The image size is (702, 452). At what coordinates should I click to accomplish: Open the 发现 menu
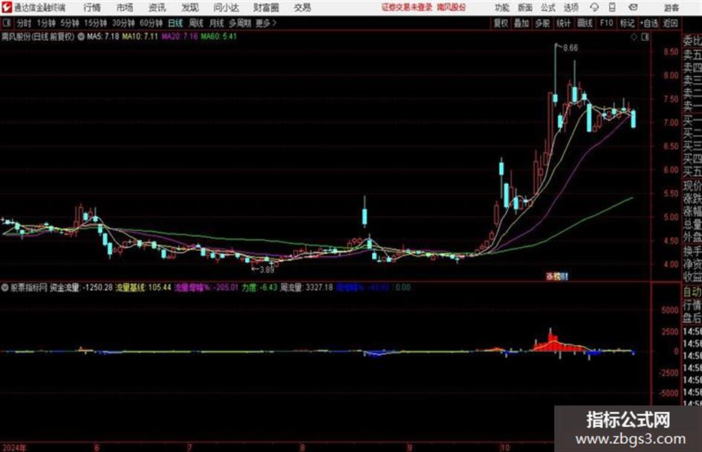(x=190, y=7)
